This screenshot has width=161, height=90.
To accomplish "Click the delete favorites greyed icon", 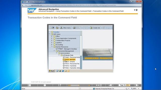I will [x=77, y=28].
